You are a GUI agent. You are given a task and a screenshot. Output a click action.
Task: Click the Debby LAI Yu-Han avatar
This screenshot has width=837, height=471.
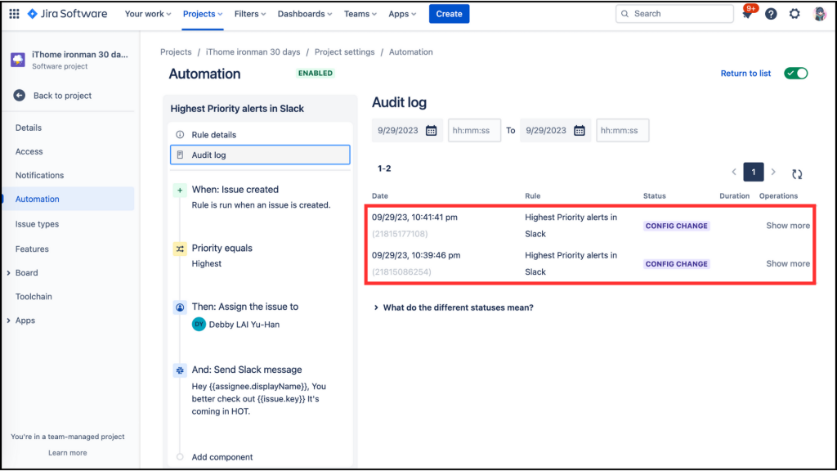click(x=199, y=324)
